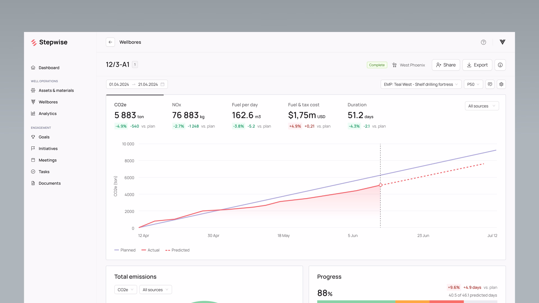Image resolution: width=539 pixels, height=303 pixels.
Task: Click the Progress bar at 88%
Action: click(407, 302)
